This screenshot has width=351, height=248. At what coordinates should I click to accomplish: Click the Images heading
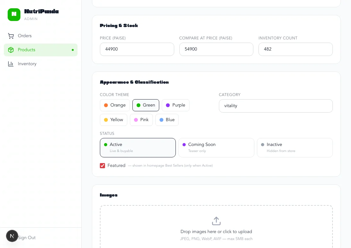coord(108,195)
